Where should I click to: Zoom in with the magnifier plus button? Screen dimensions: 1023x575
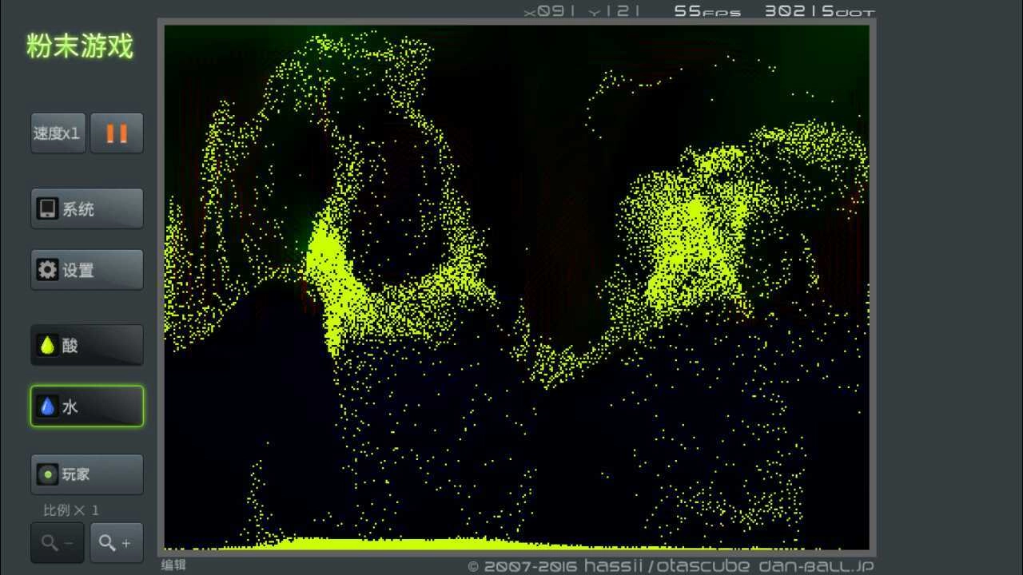pyautogui.click(x=117, y=543)
